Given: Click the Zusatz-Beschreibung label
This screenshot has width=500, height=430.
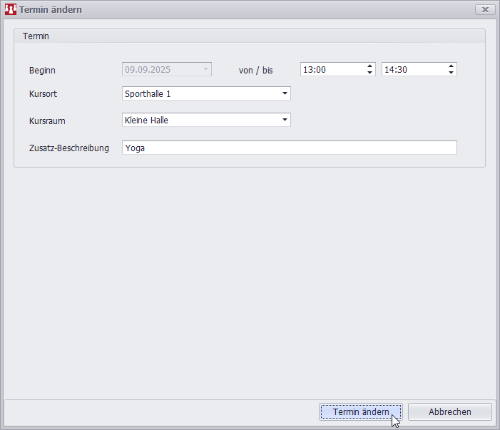Looking at the screenshot, I should tap(68, 148).
